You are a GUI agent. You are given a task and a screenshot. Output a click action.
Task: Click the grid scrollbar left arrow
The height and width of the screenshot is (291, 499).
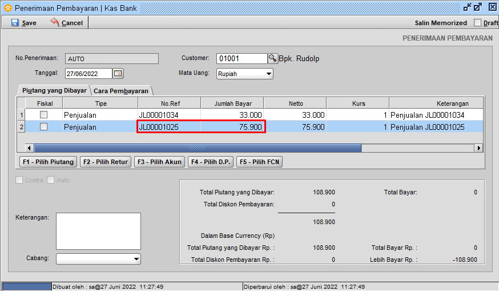(x=29, y=148)
